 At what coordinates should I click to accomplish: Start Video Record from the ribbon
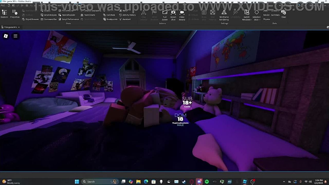tap(182, 15)
